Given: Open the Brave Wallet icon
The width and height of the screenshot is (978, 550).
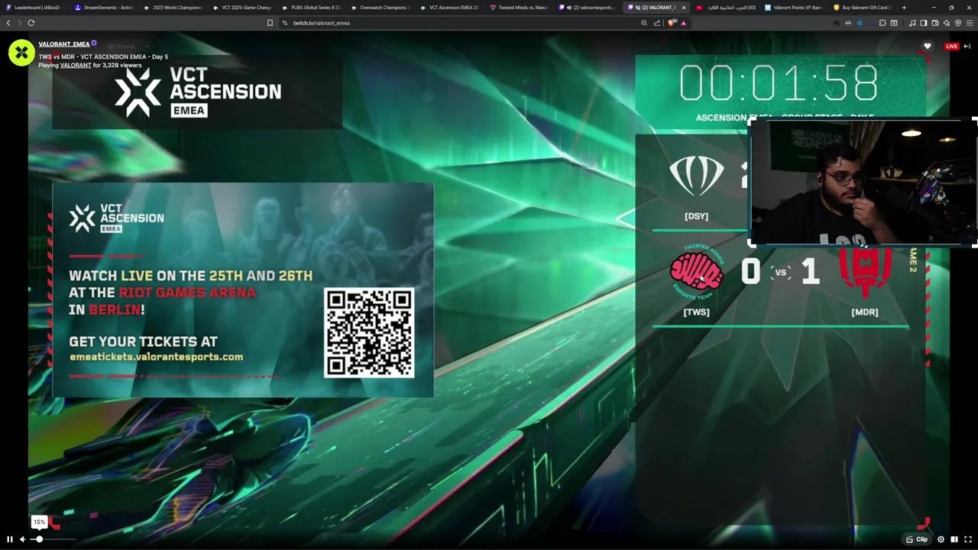Looking at the screenshot, I should [x=935, y=23].
